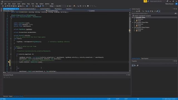Click the Open File toolbar icon
Viewport: 178px width, 100px height.
point(36,6)
